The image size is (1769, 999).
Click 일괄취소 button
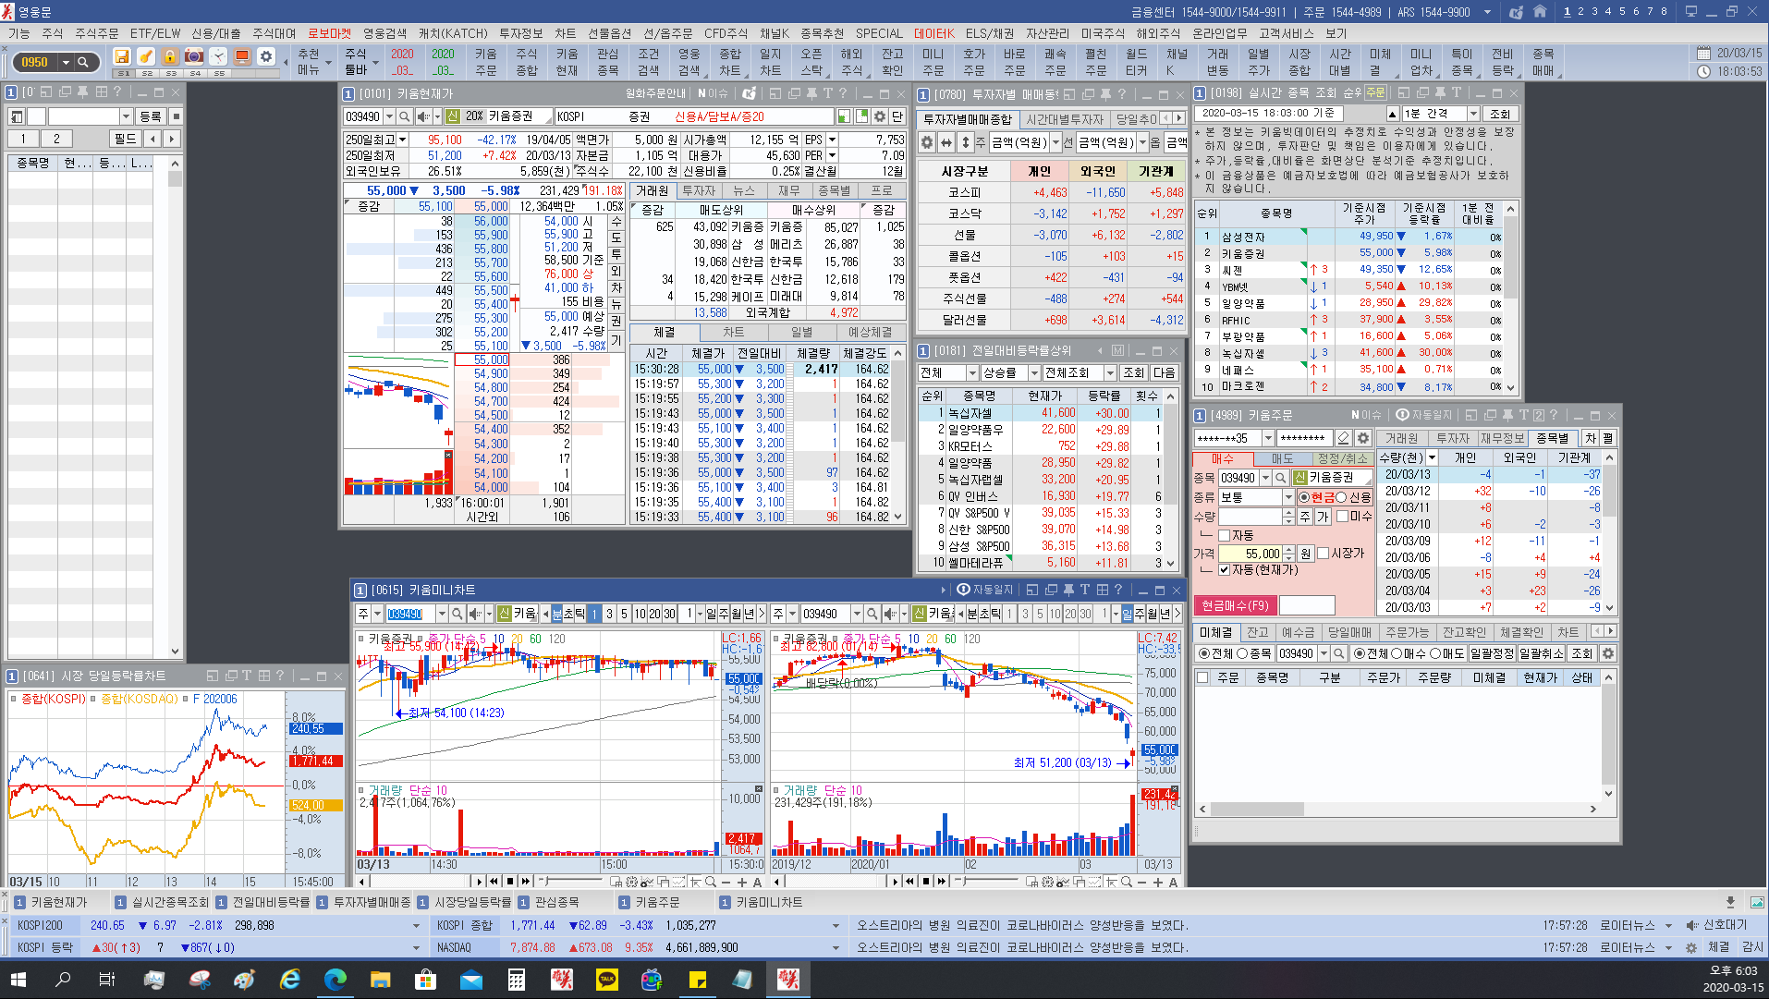pos(1541,653)
